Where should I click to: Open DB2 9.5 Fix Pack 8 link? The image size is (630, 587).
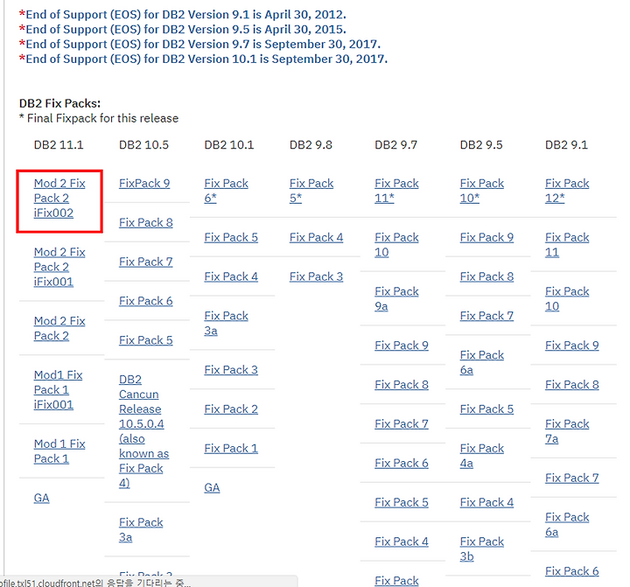coord(486,276)
